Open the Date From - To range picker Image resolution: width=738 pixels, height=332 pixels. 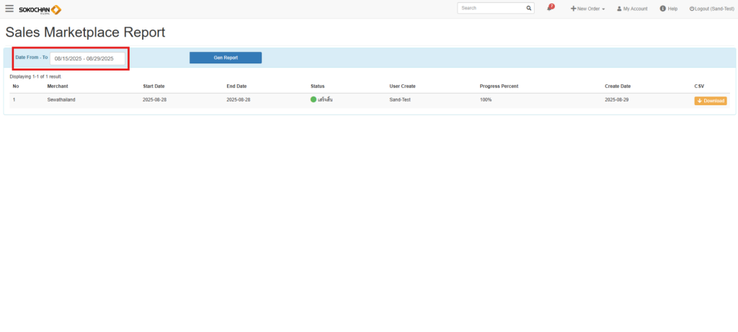coord(87,58)
